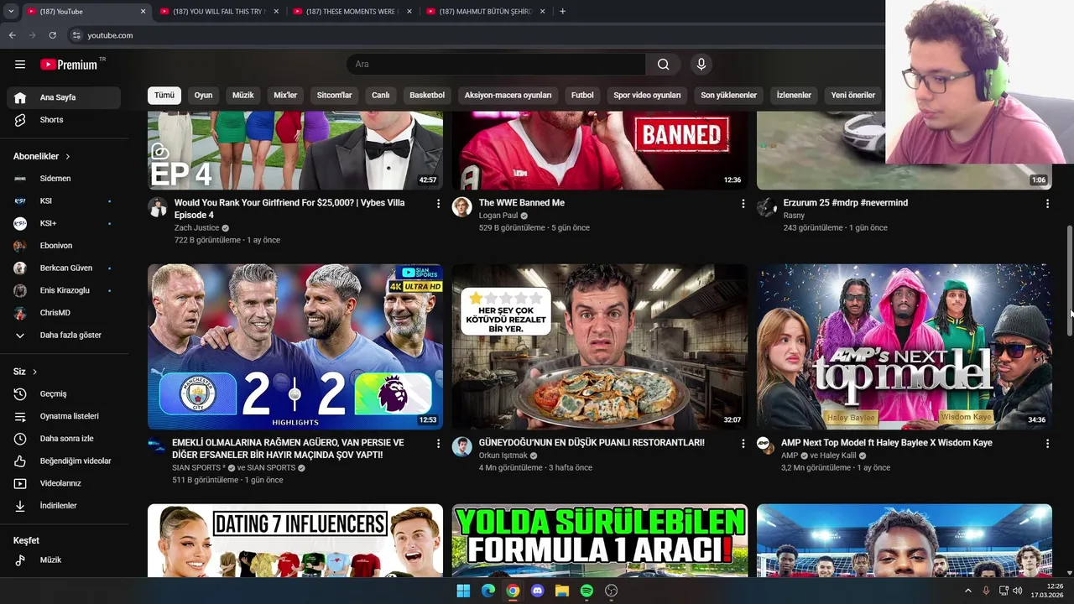Open Oynatma listeleri playlists

[x=64, y=416]
